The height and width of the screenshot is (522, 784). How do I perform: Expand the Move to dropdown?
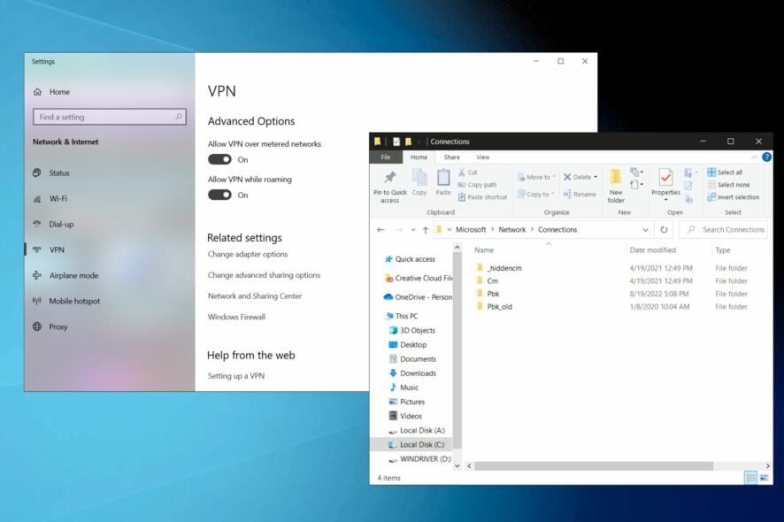(x=554, y=176)
